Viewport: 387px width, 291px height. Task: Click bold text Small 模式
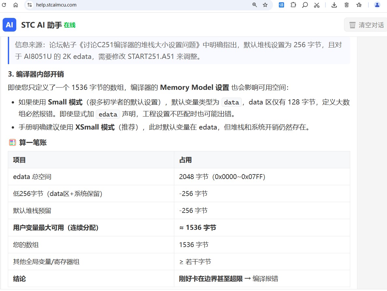[x=65, y=102]
